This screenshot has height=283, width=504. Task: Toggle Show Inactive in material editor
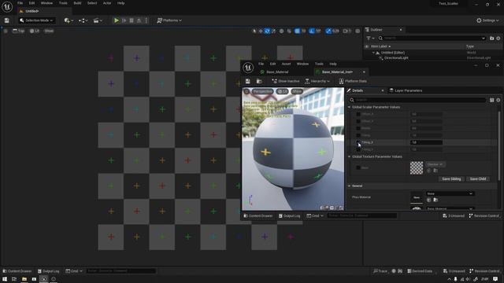[x=285, y=82]
